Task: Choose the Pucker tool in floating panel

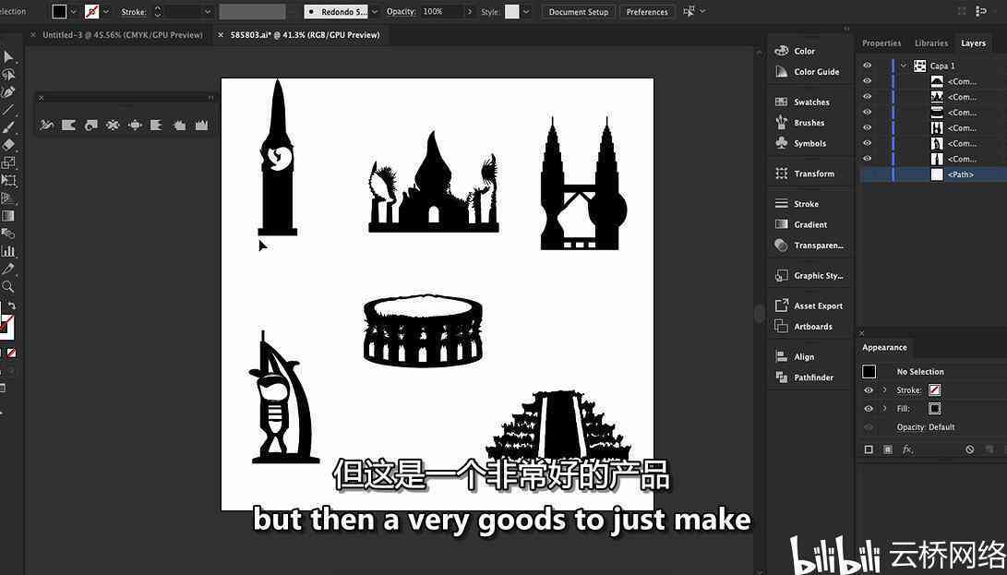Action: 113,126
